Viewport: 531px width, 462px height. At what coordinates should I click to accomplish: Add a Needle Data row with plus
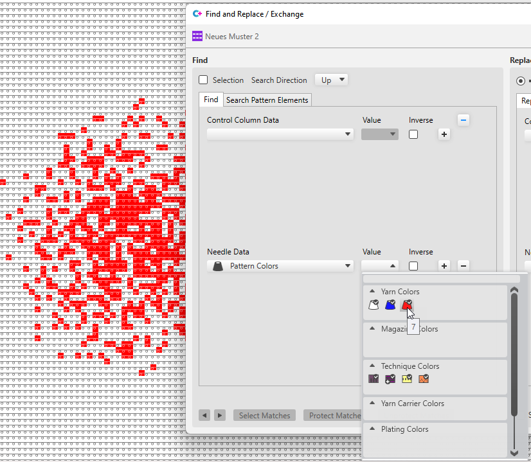(x=444, y=266)
